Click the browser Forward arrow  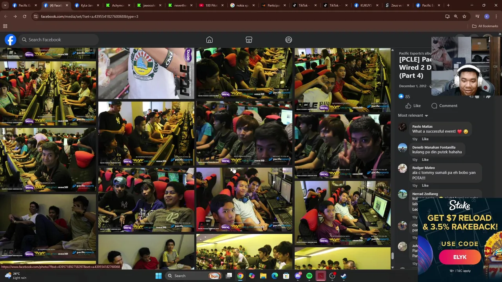pyautogui.click(x=15, y=16)
